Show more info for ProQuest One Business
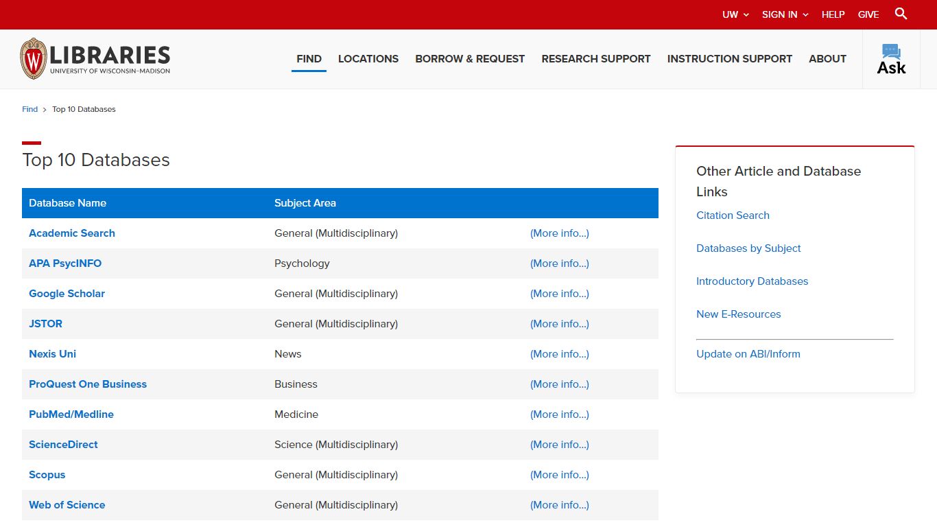The image size is (937, 527). point(560,384)
